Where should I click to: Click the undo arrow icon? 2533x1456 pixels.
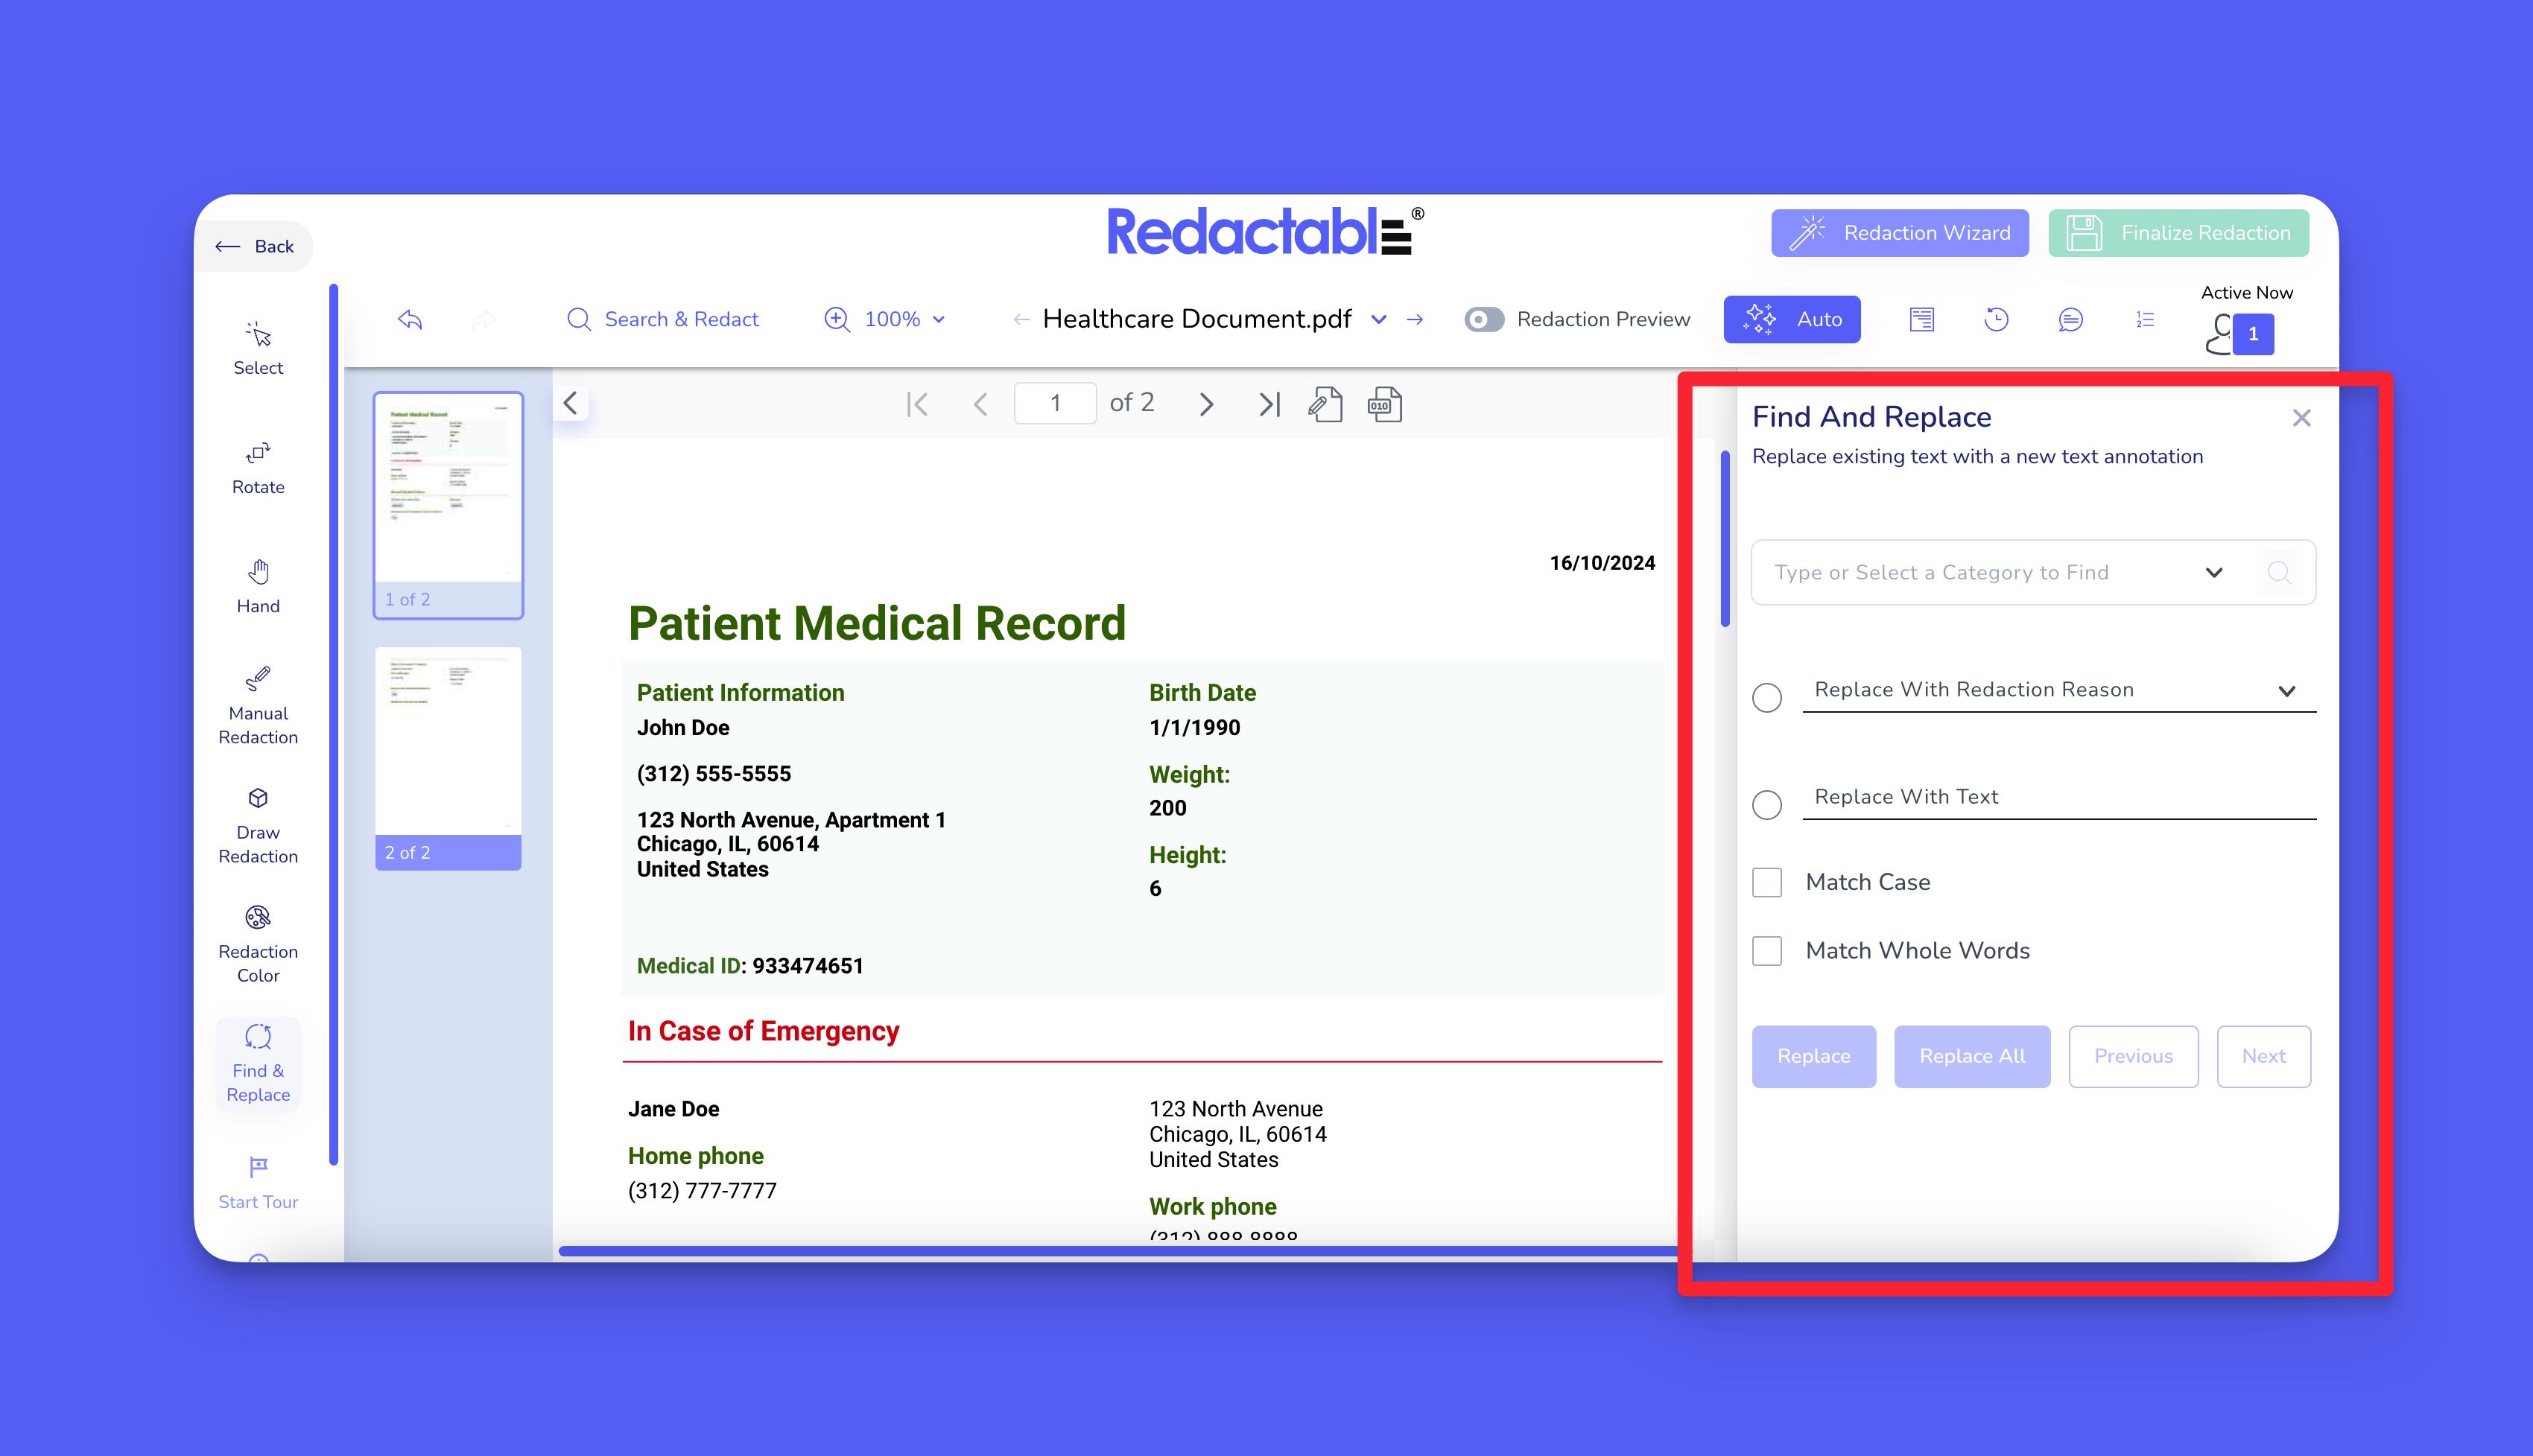coord(410,319)
